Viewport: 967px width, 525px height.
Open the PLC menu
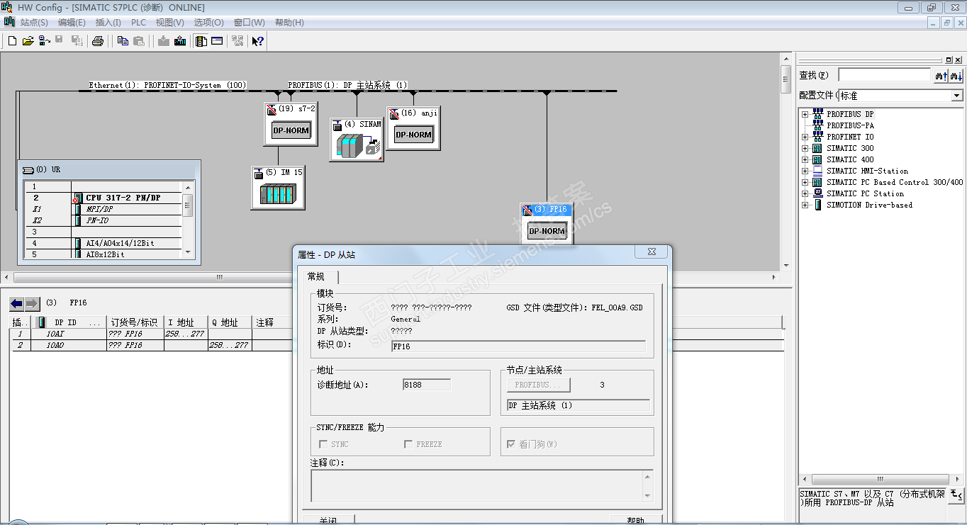(x=138, y=23)
